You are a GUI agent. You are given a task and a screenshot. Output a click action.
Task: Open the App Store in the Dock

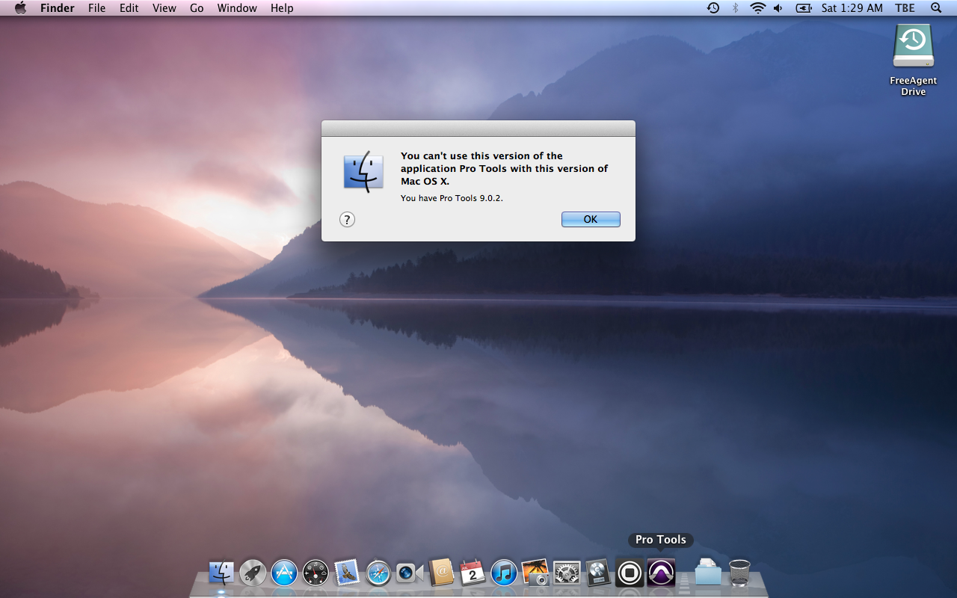click(x=284, y=573)
